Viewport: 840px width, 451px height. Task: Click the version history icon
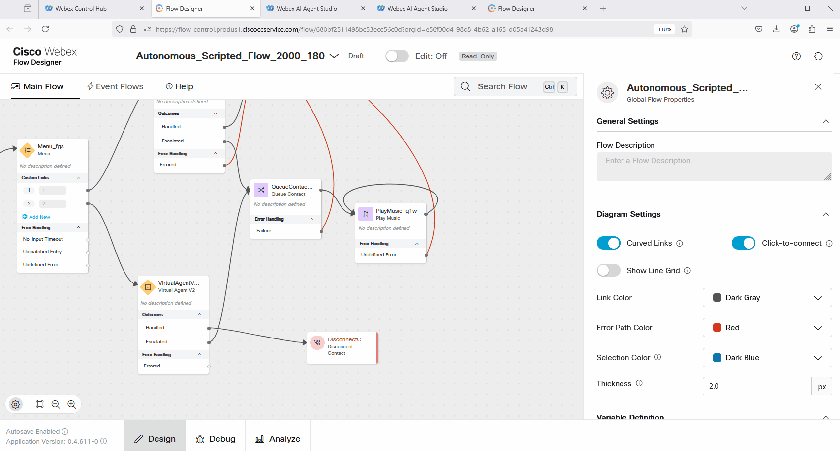click(x=818, y=56)
